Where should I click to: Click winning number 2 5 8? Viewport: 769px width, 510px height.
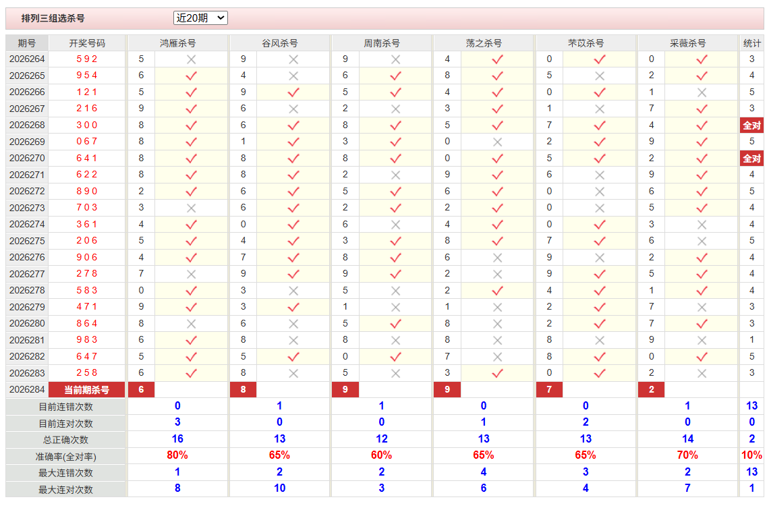click(x=87, y=372)
